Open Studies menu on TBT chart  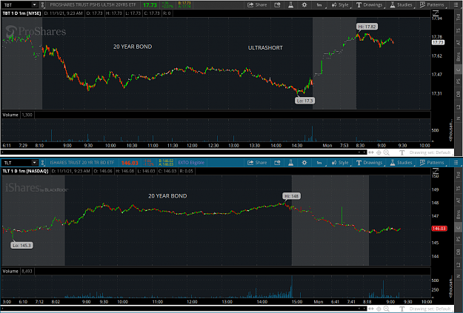point(401,4)
